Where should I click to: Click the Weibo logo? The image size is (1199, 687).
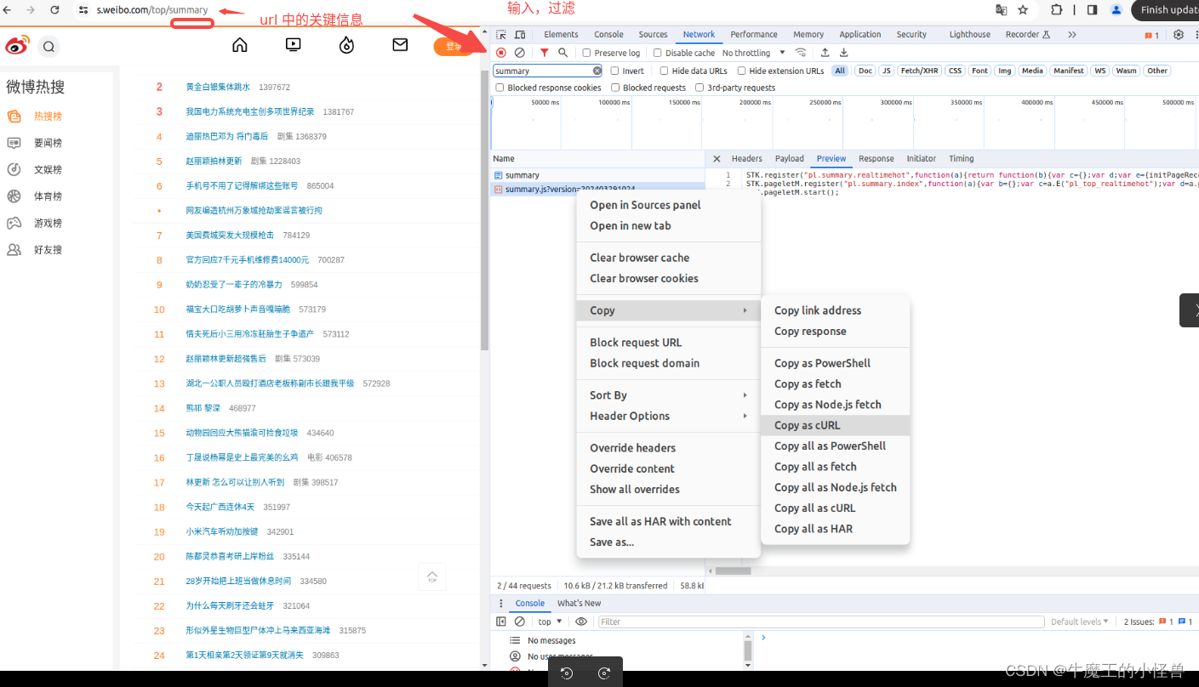pyautogui.click(x=17, y=46)
